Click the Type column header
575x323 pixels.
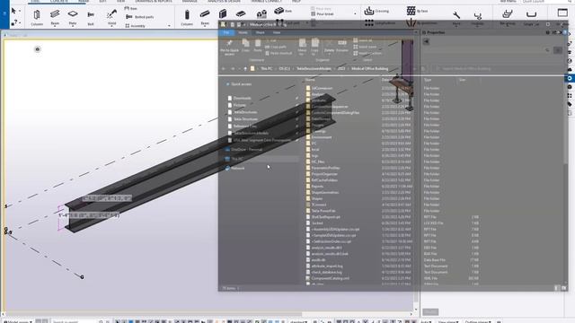(428, 80)
